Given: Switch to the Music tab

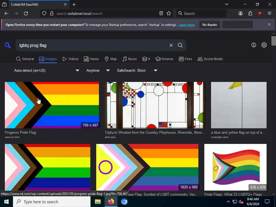Looking at the screenshot, I should 130,59.
